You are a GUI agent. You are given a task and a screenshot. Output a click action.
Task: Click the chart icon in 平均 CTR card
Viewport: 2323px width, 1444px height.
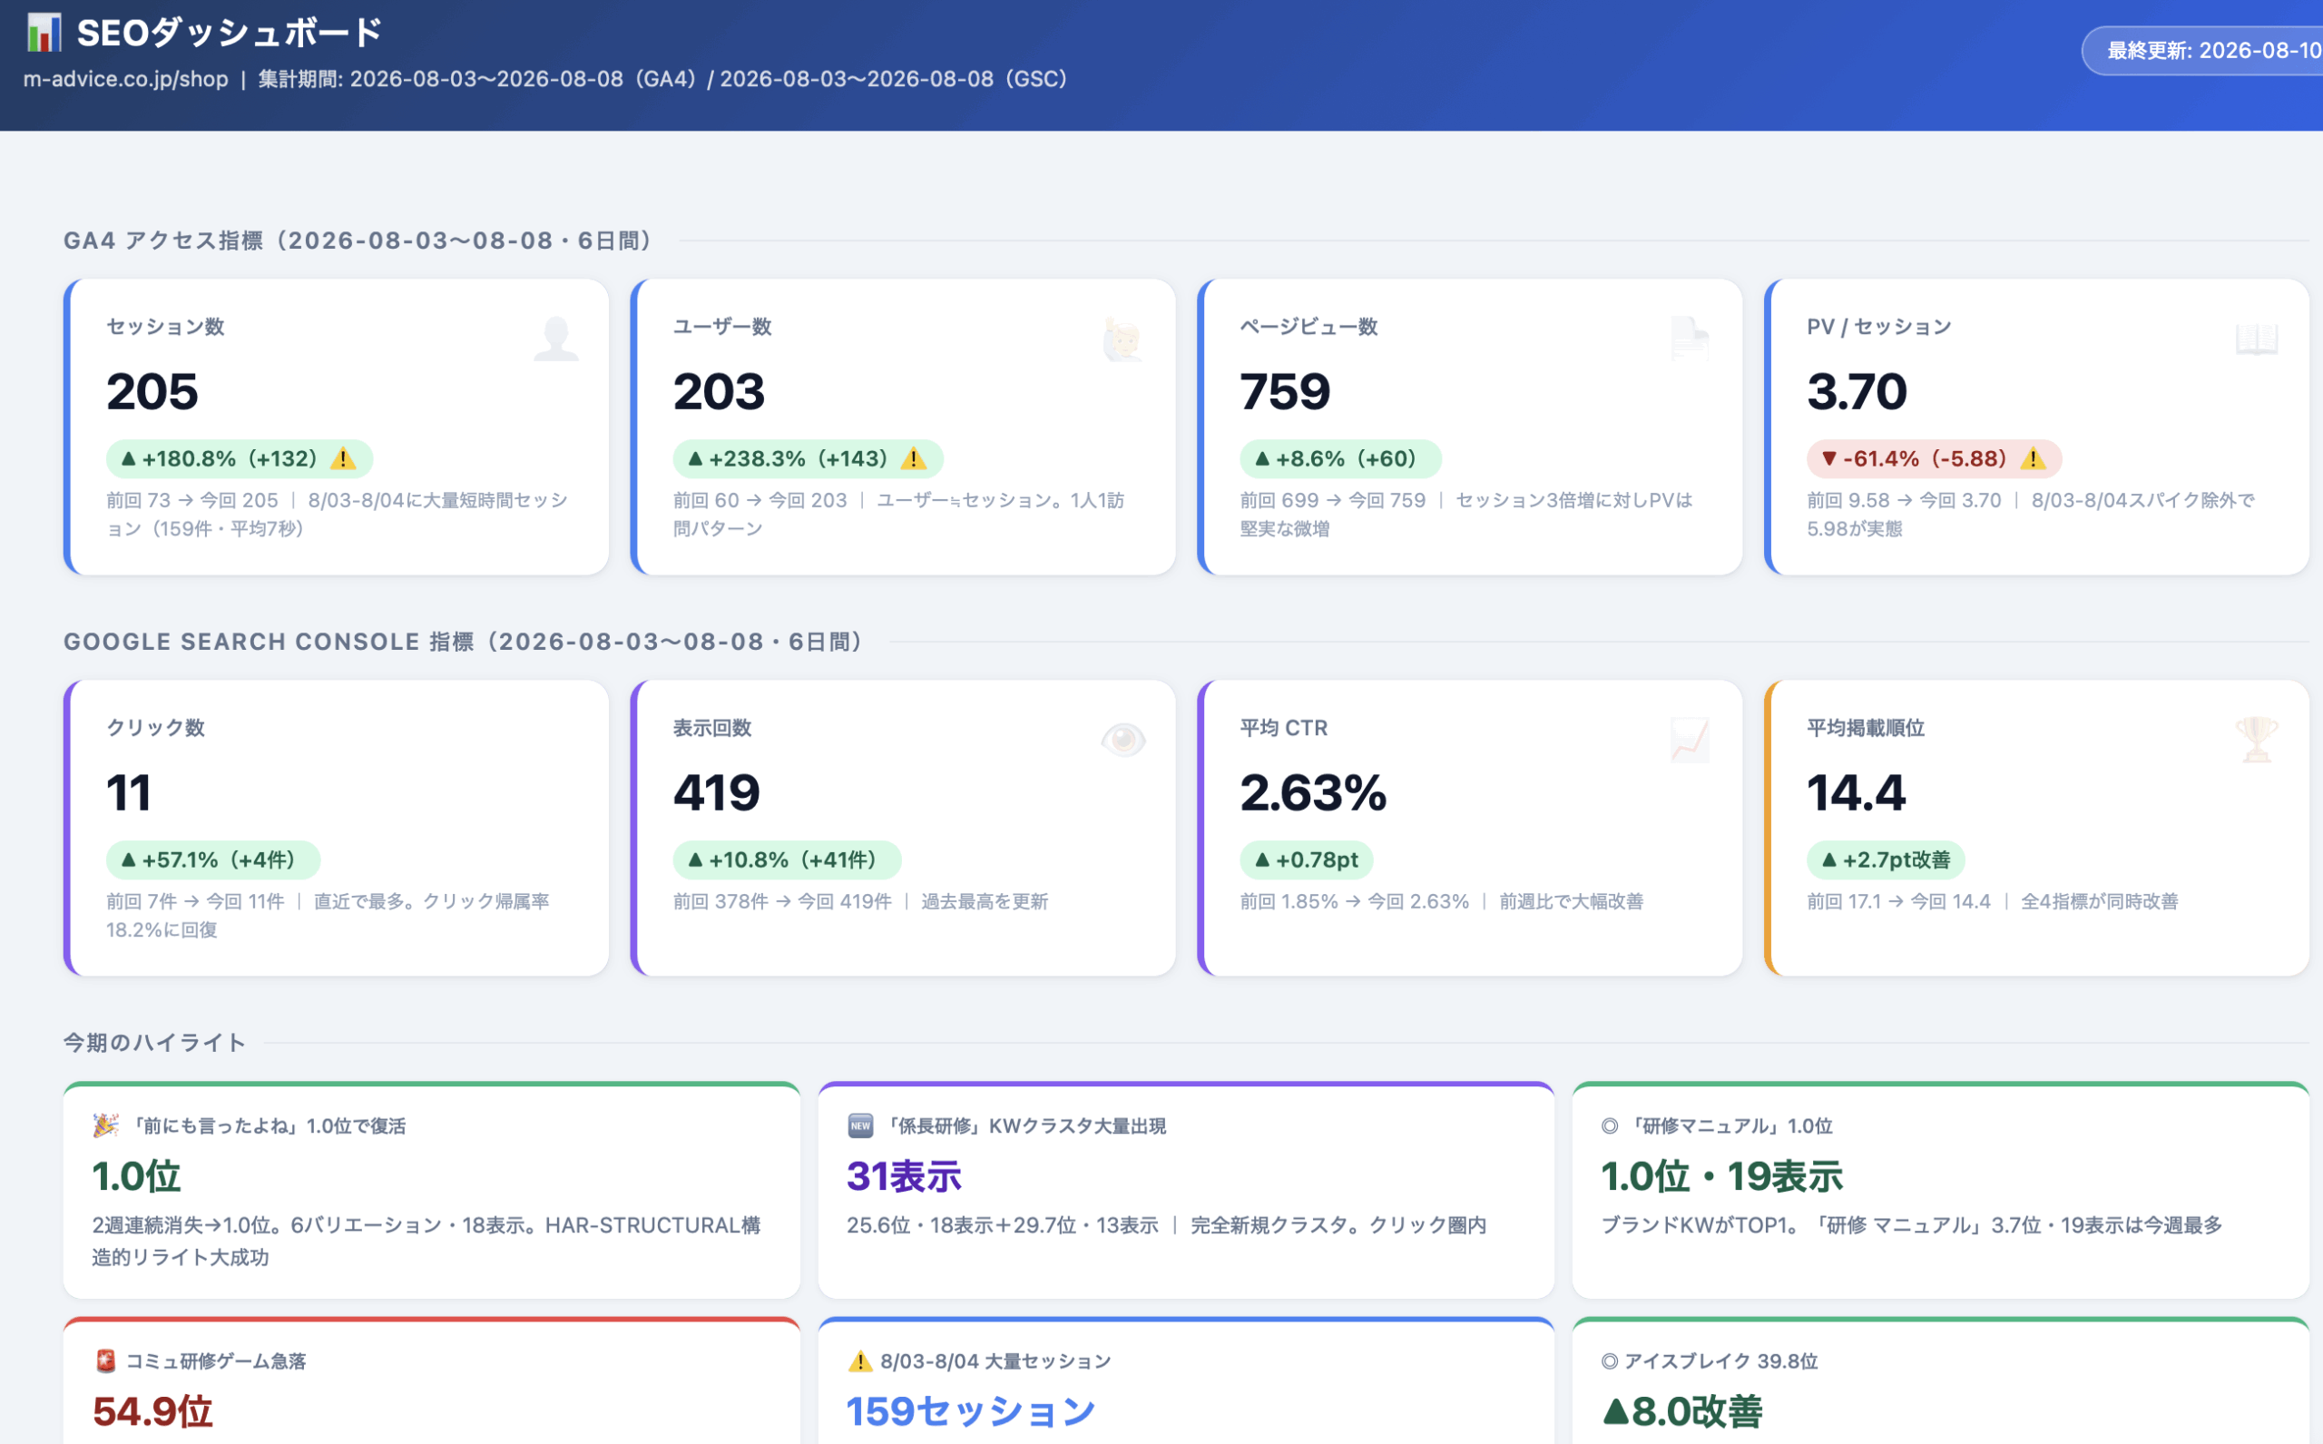click(x=1690, y=740)
